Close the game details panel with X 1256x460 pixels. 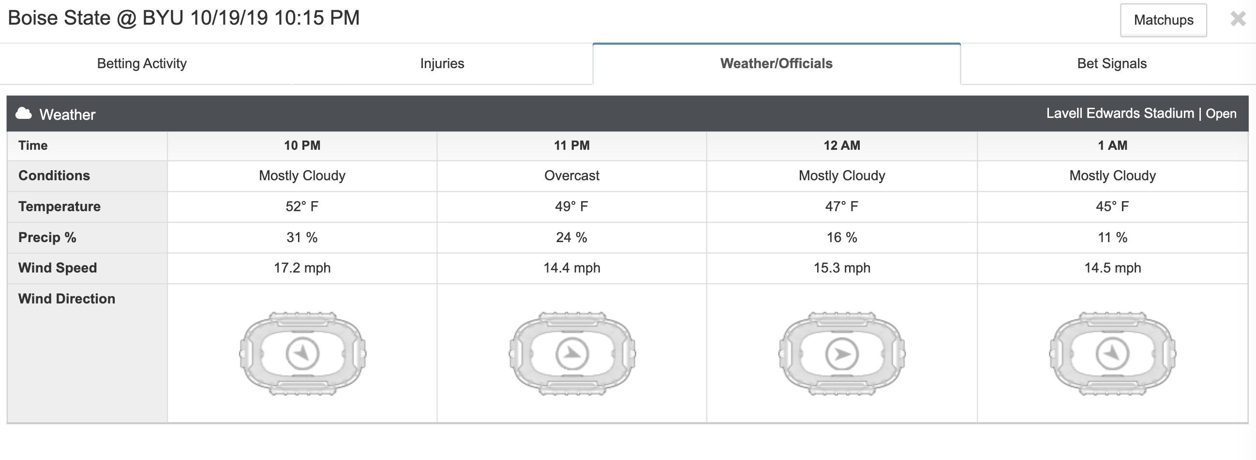[x=1238, y=19]
